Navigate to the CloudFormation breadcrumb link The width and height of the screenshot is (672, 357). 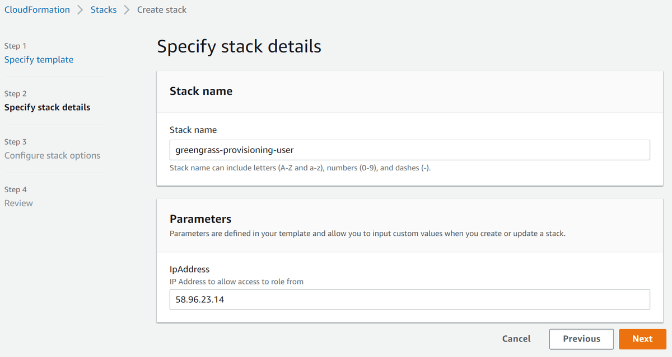37,9
